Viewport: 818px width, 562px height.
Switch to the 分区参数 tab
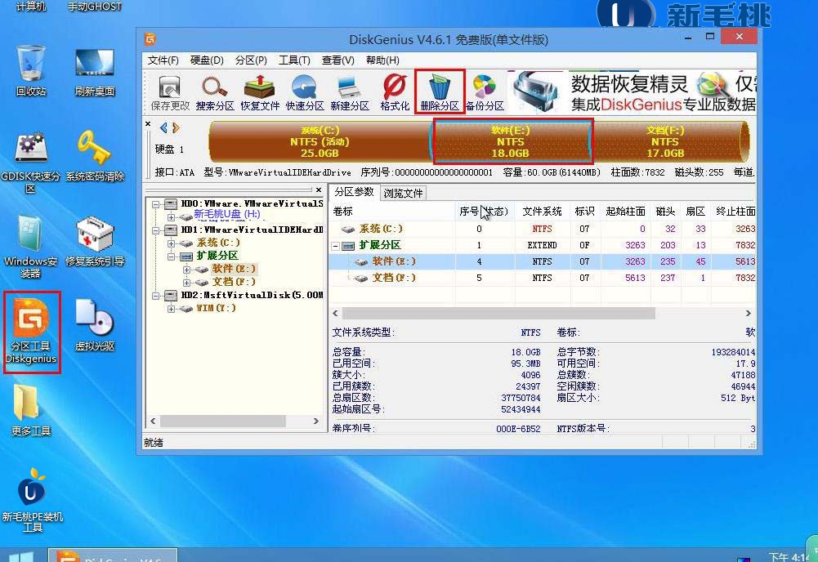click(354, 193)
